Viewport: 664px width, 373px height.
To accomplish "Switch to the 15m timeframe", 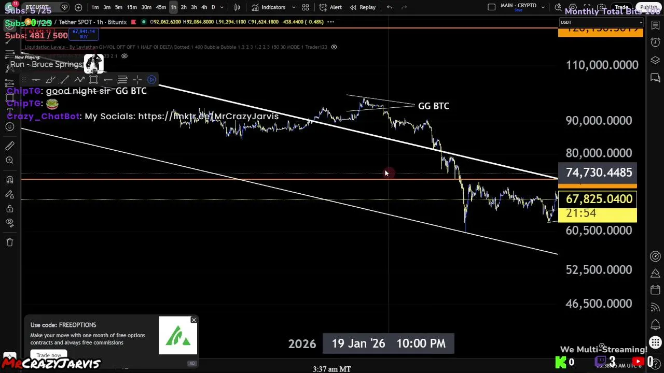I will (x=132, y=7).
